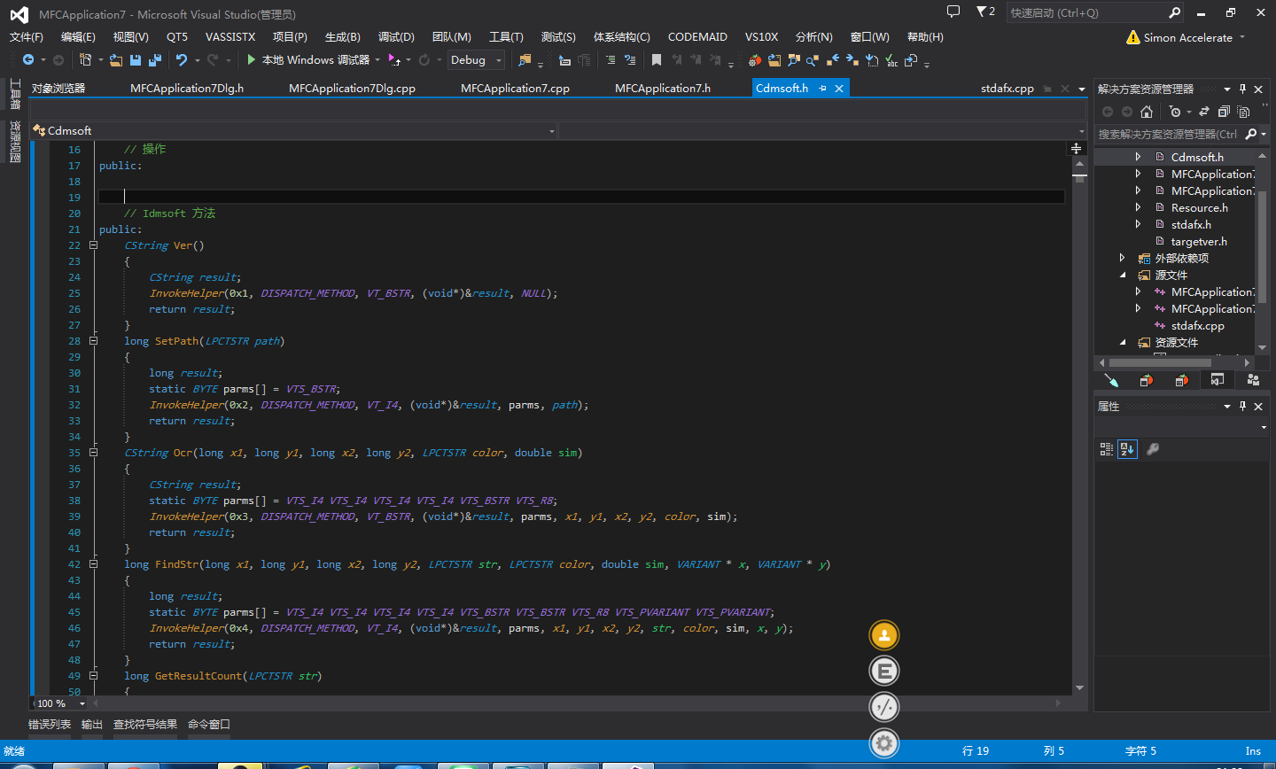Click the uncomment selection icon

pyautogui.click(x=630, y=60)
